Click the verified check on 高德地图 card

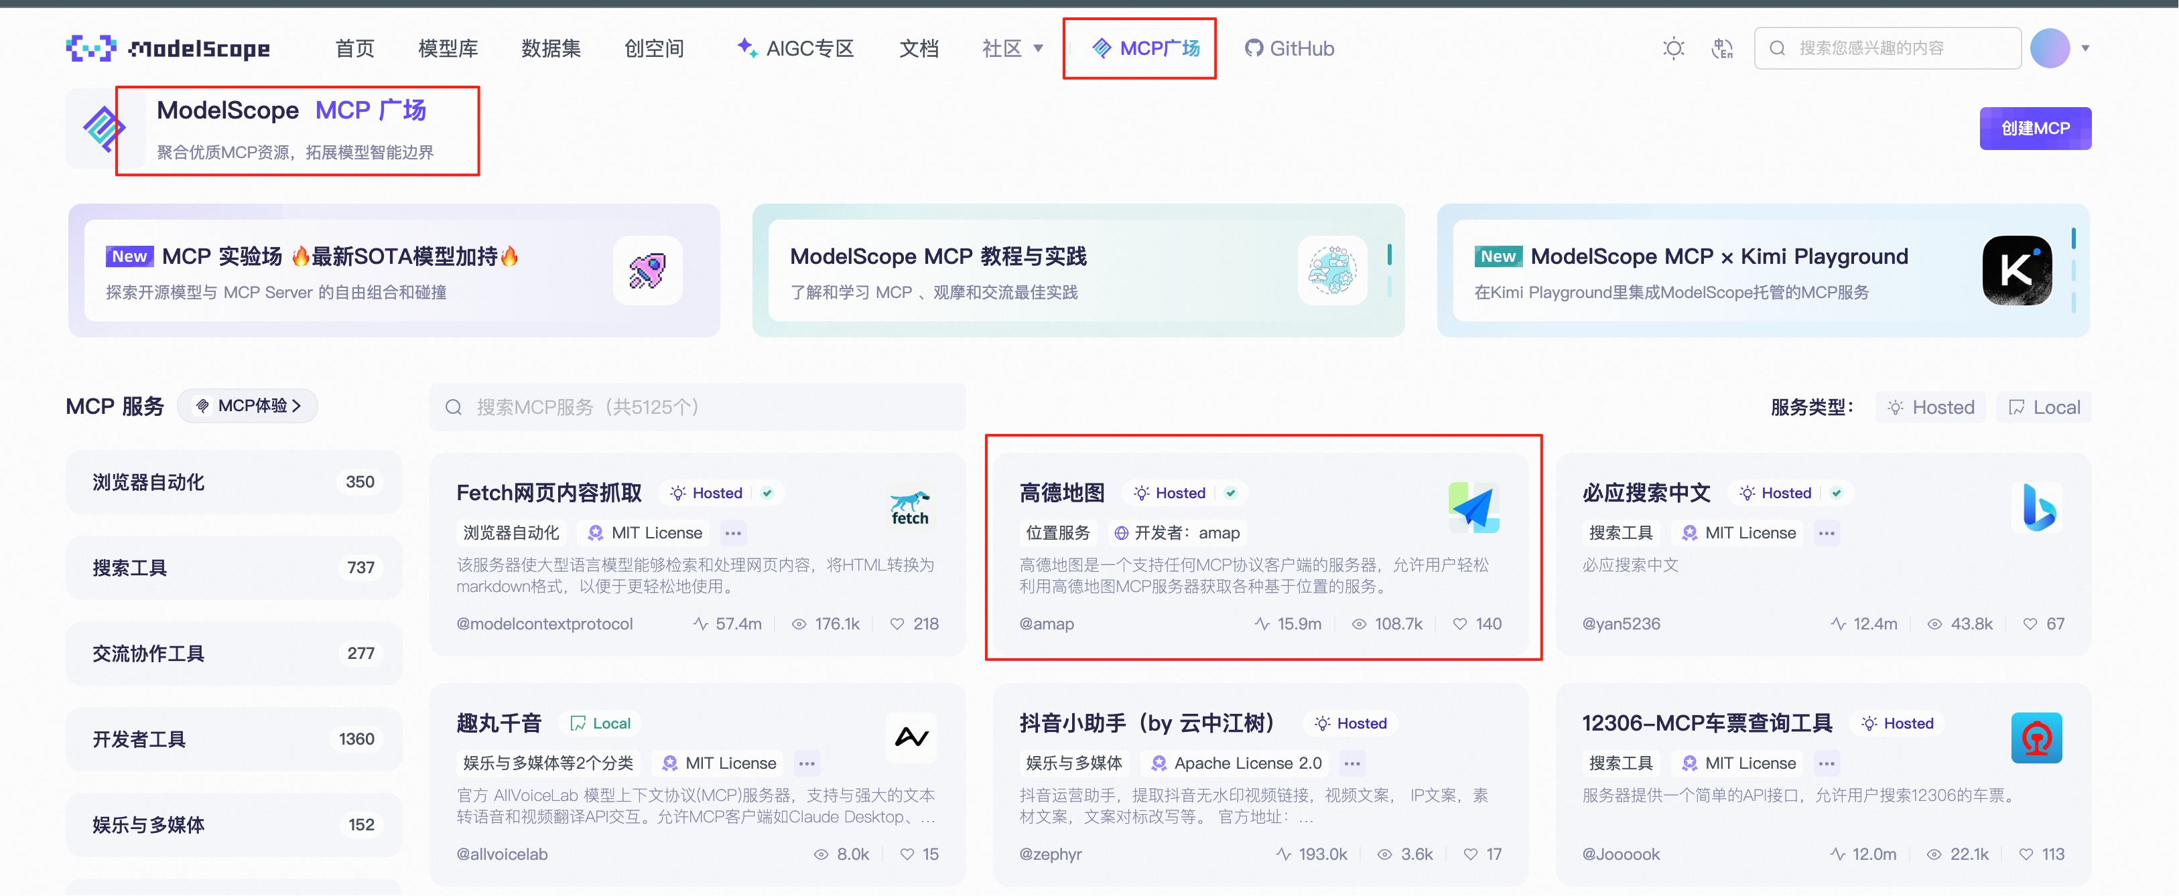(x=1231, y=493)
